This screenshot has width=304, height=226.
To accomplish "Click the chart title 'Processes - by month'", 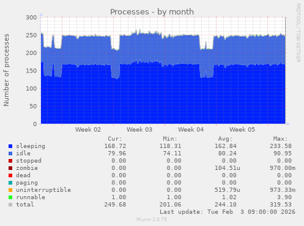I will [x=152, y=12].
